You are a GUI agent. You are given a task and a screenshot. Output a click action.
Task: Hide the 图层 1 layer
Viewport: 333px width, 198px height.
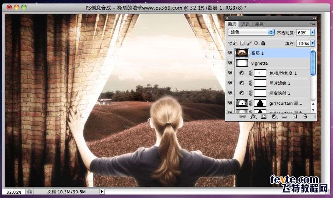coord(230,53)
